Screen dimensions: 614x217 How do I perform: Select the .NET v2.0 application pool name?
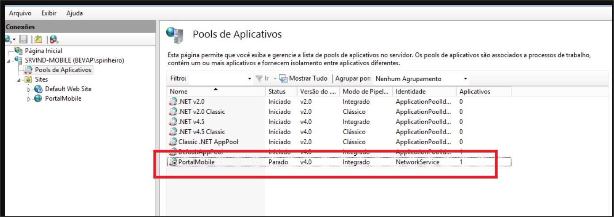[x=191, y=101]
